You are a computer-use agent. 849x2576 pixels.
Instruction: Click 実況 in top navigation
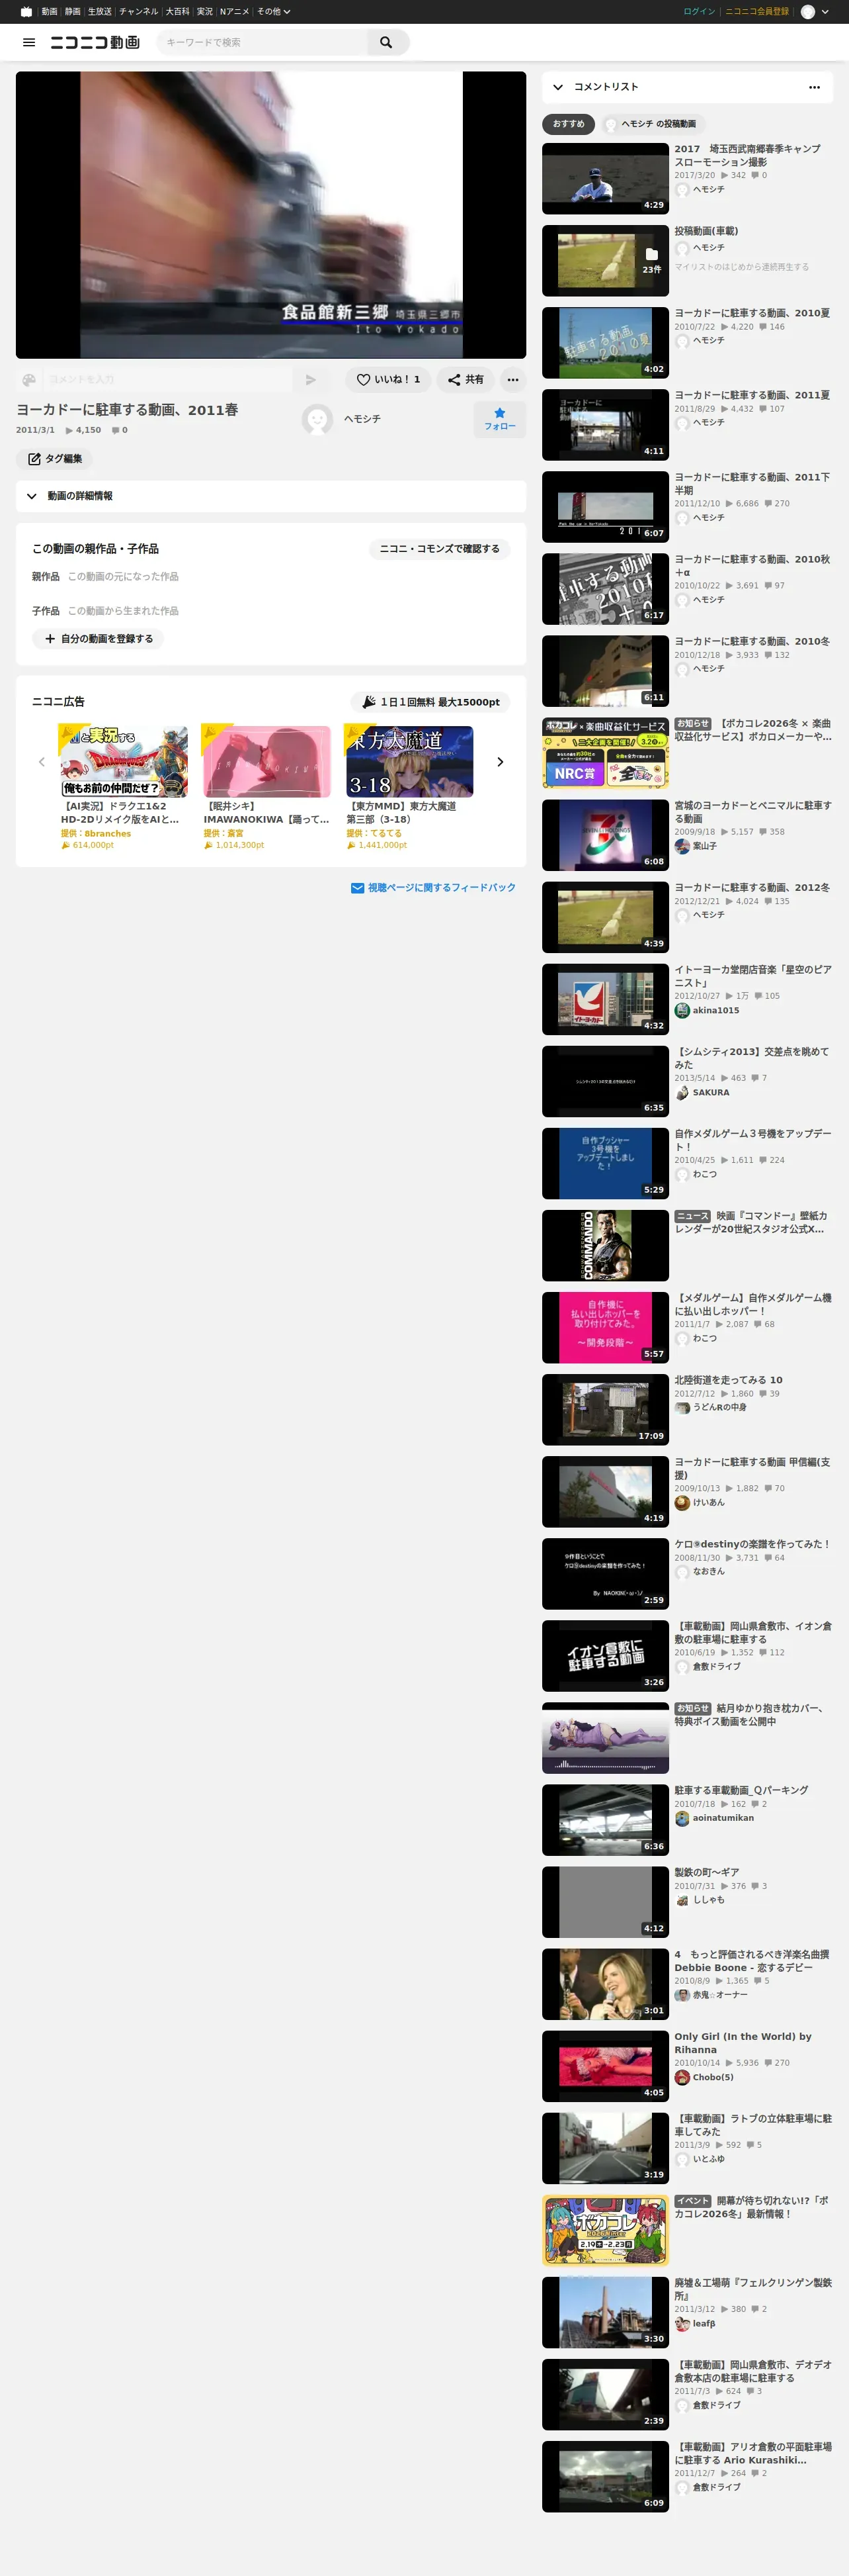pyautogui.click(x=205, y=12)
